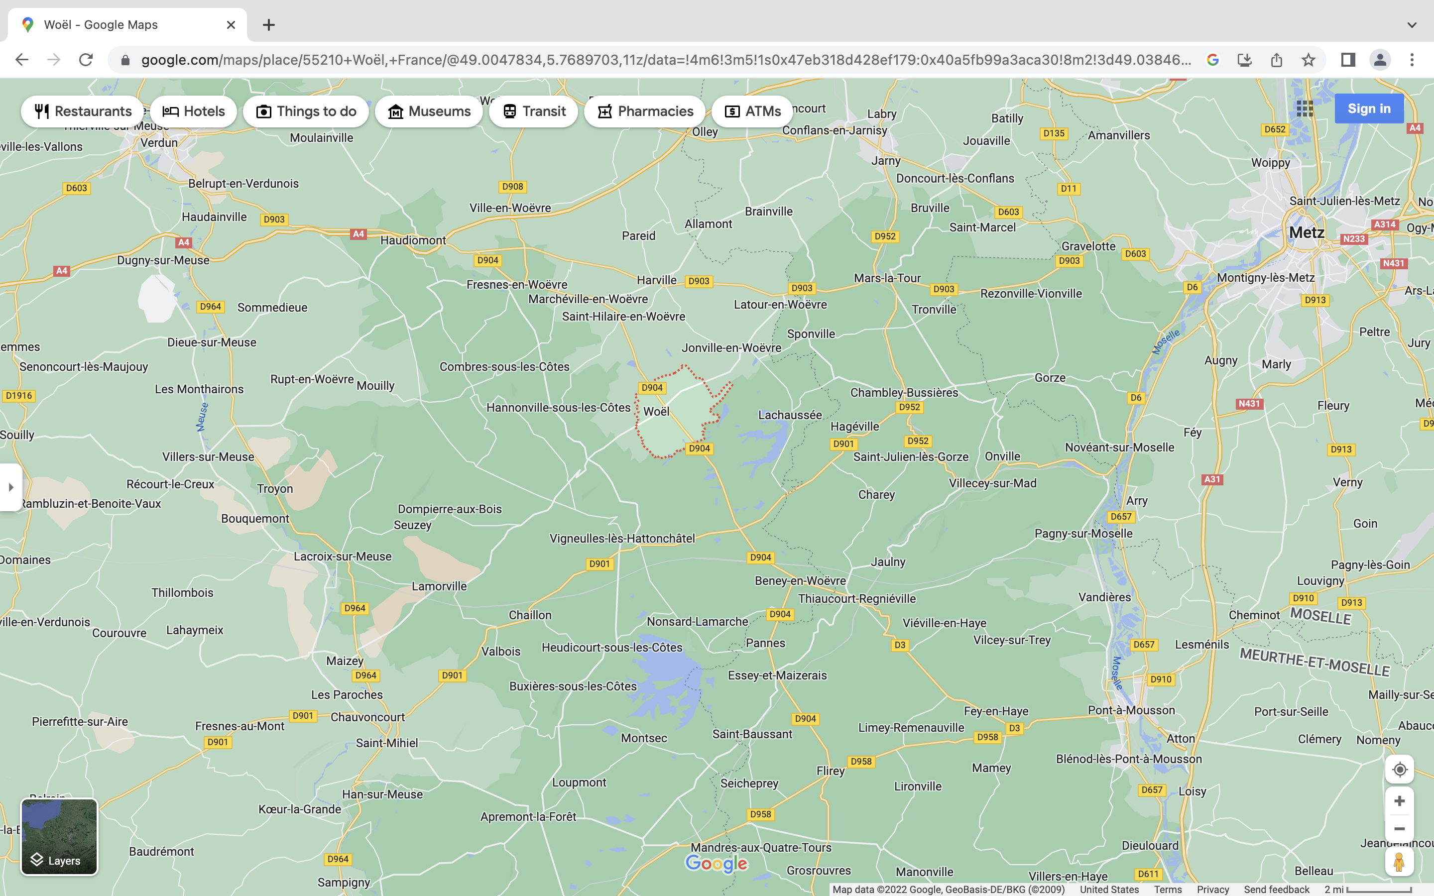Zoom out the map
This screenshot has height=896, width=1434.
[1399, 828]
